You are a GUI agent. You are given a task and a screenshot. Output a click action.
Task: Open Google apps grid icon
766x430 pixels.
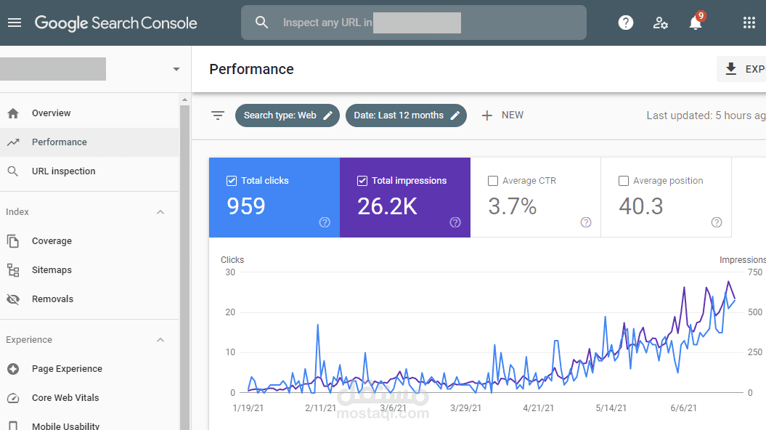pos(749,23)
